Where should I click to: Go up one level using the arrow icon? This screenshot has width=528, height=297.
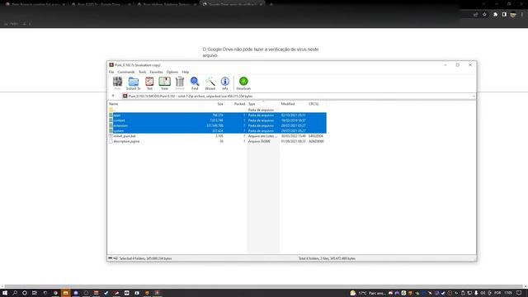(113, 96)
